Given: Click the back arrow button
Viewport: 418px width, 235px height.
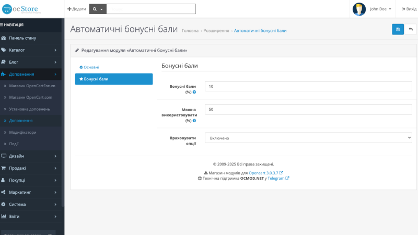Looking at the screenshot, I should (411, 29).
